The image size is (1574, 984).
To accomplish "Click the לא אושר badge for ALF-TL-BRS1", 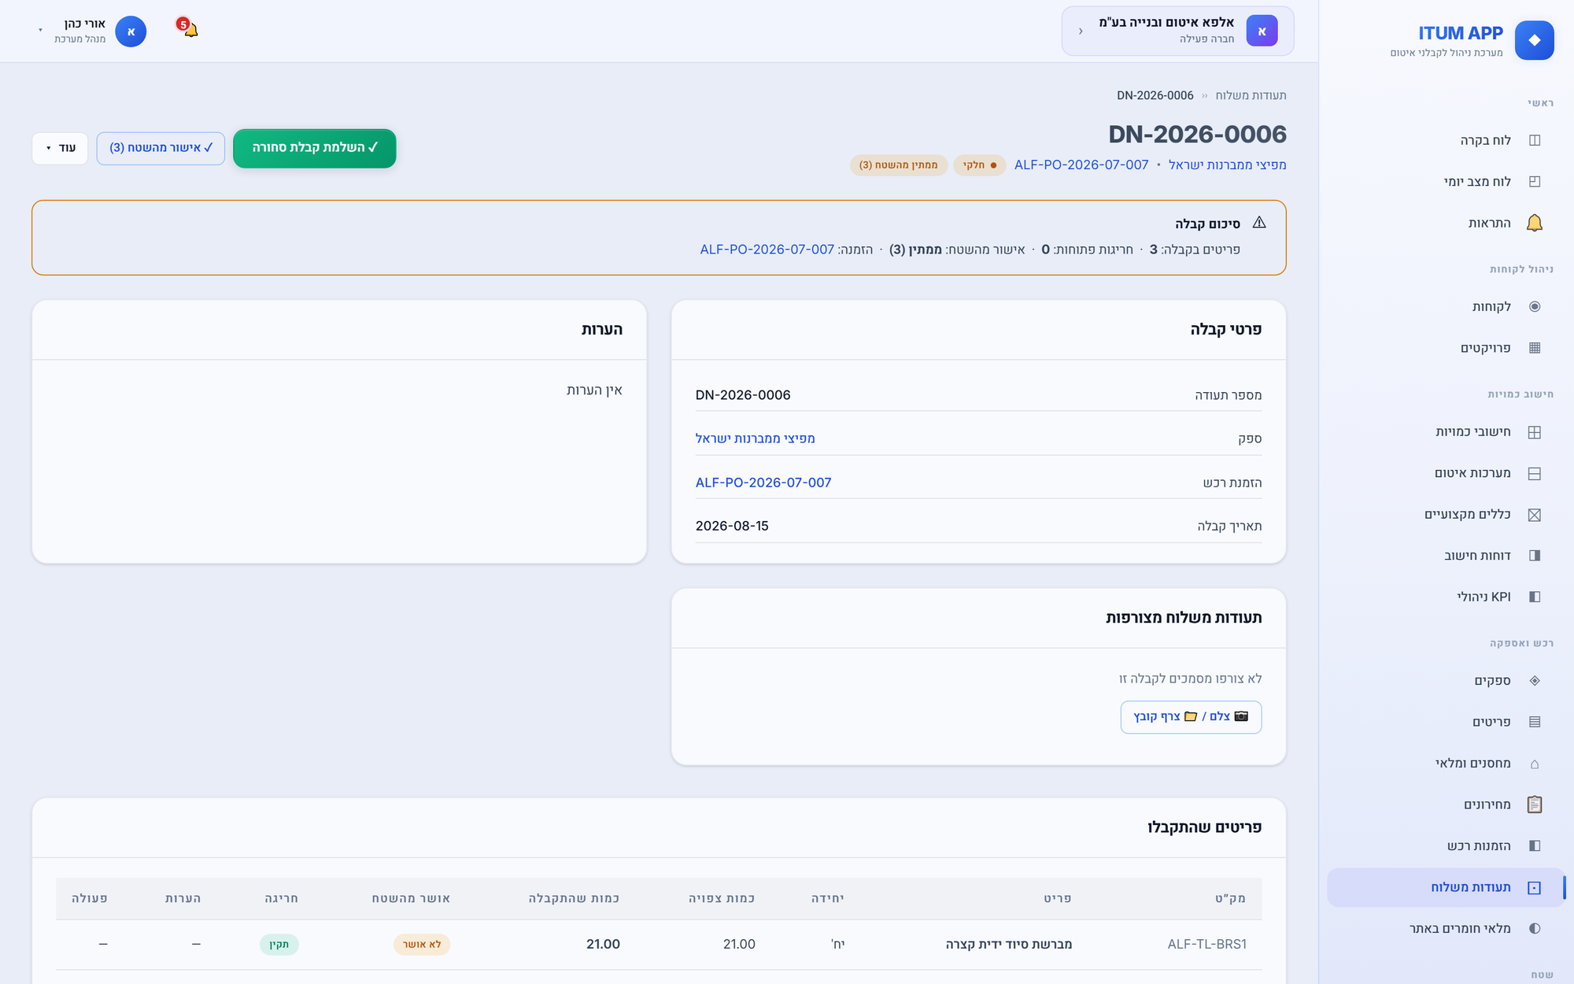I will 422,945.
